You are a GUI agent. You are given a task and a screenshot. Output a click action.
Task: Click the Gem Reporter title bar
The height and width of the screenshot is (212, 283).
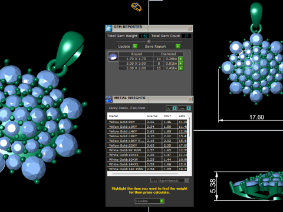(x=149, y=28)
